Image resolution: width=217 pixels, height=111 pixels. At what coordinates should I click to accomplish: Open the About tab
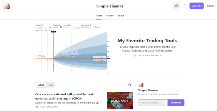point(121,16)
